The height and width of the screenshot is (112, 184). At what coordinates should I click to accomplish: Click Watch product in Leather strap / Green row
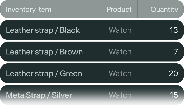coord(120,74)
